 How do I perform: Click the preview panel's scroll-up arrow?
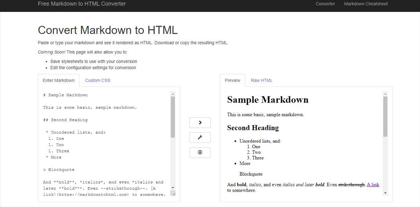click(385, 94)
